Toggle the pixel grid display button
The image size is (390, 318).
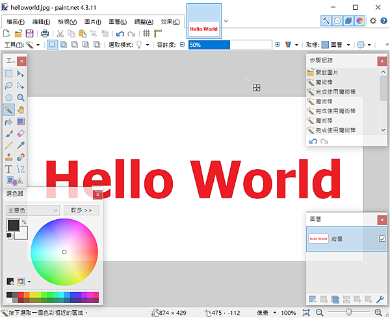coord(148,33)
